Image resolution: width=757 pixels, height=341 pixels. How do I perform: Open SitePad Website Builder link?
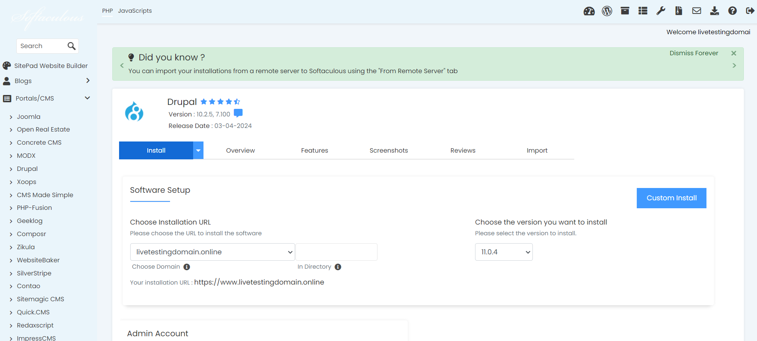pos(51,66)
